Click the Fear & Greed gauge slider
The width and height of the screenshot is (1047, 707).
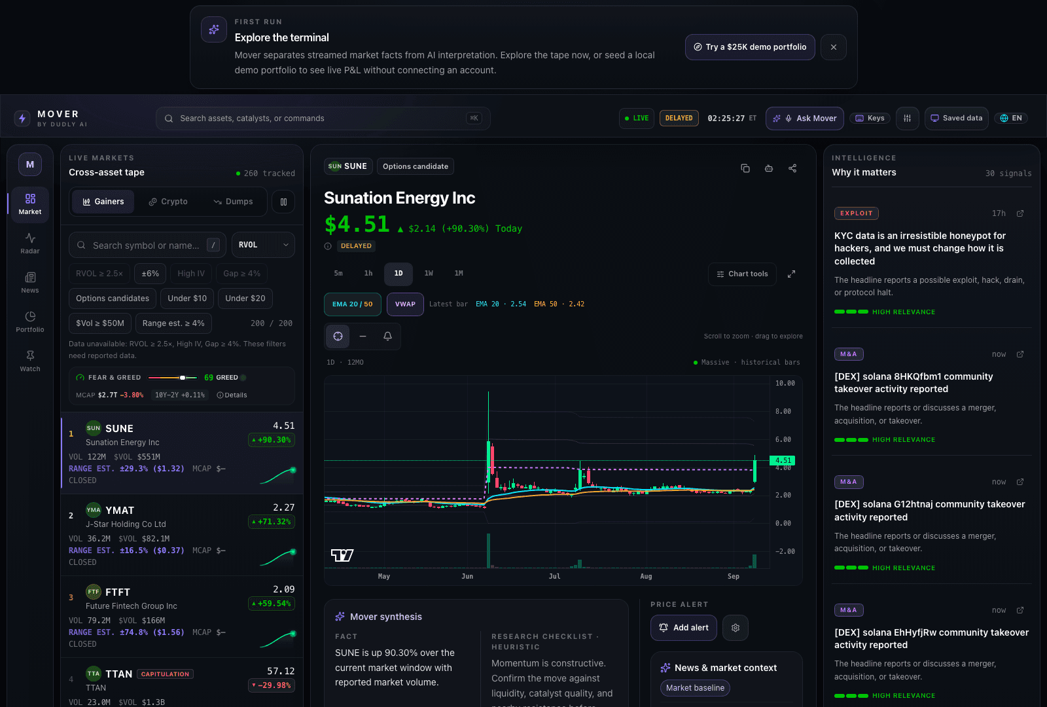(173, 378)
